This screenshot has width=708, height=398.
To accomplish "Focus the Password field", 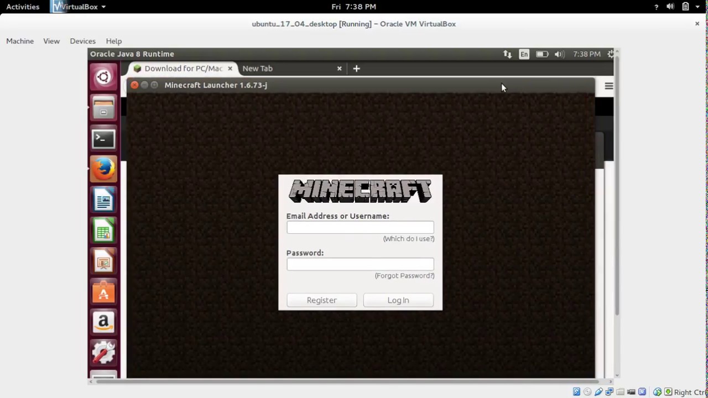I will click(x=360, y=264).
